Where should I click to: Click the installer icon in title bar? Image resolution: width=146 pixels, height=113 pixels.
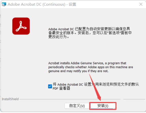4,4
